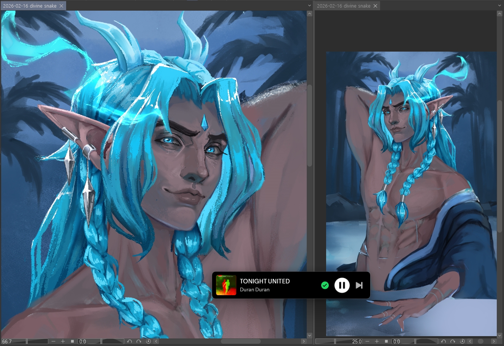Toggle the green saved-to-library checkmark
504x346 pixels.
coord(325,285)
